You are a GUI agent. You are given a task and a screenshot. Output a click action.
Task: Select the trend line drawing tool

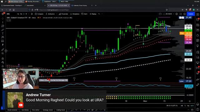(3, 22)
